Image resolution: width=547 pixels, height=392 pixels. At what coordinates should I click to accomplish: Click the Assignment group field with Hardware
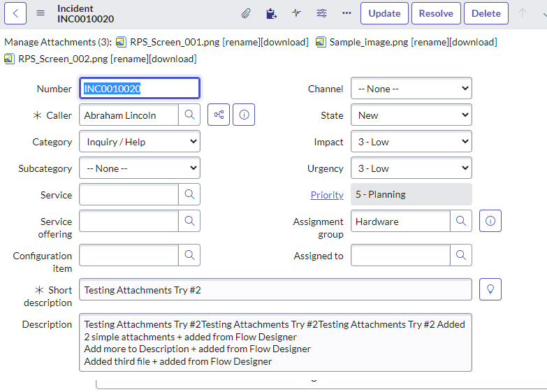(x=400, y=221)
